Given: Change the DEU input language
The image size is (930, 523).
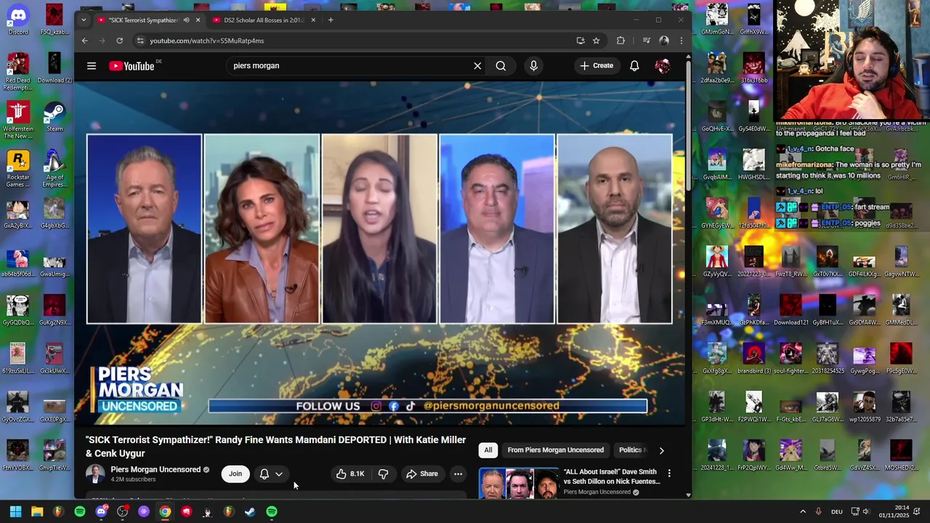Looking at the screenshot, I should (x=837, y=511).
